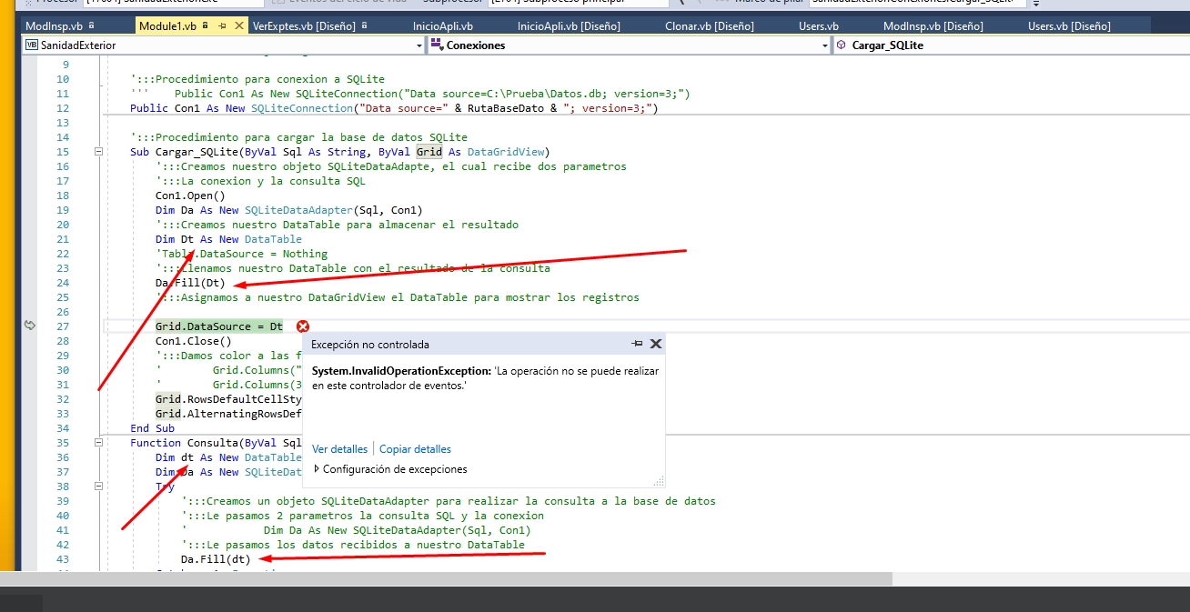Collapse the Cargar_SQLite Sub outline box
This screenshot has width=1190, height=612.
tap(98, 152)
